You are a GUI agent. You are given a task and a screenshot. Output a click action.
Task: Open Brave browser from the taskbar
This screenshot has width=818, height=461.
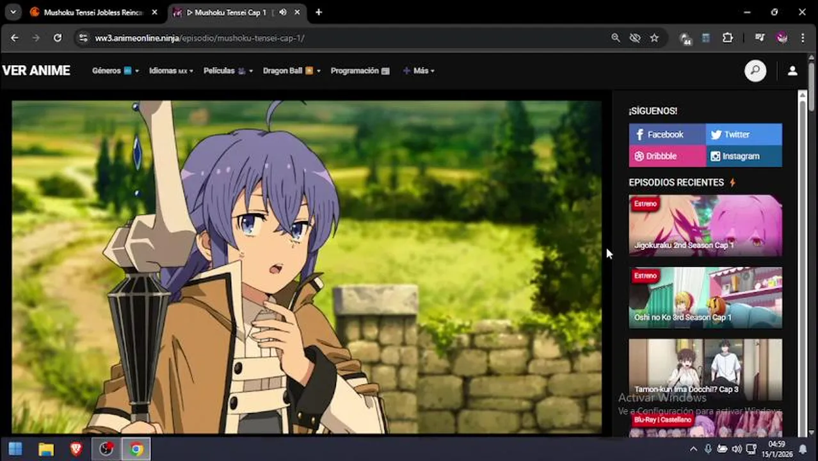(x=76, y=449)
